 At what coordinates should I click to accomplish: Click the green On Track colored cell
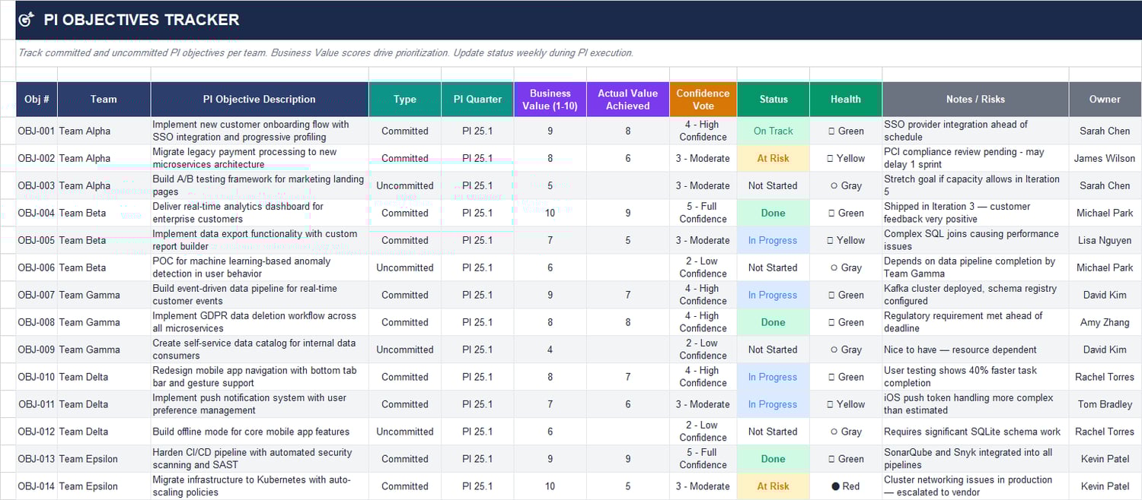click(x=773, y=130)
